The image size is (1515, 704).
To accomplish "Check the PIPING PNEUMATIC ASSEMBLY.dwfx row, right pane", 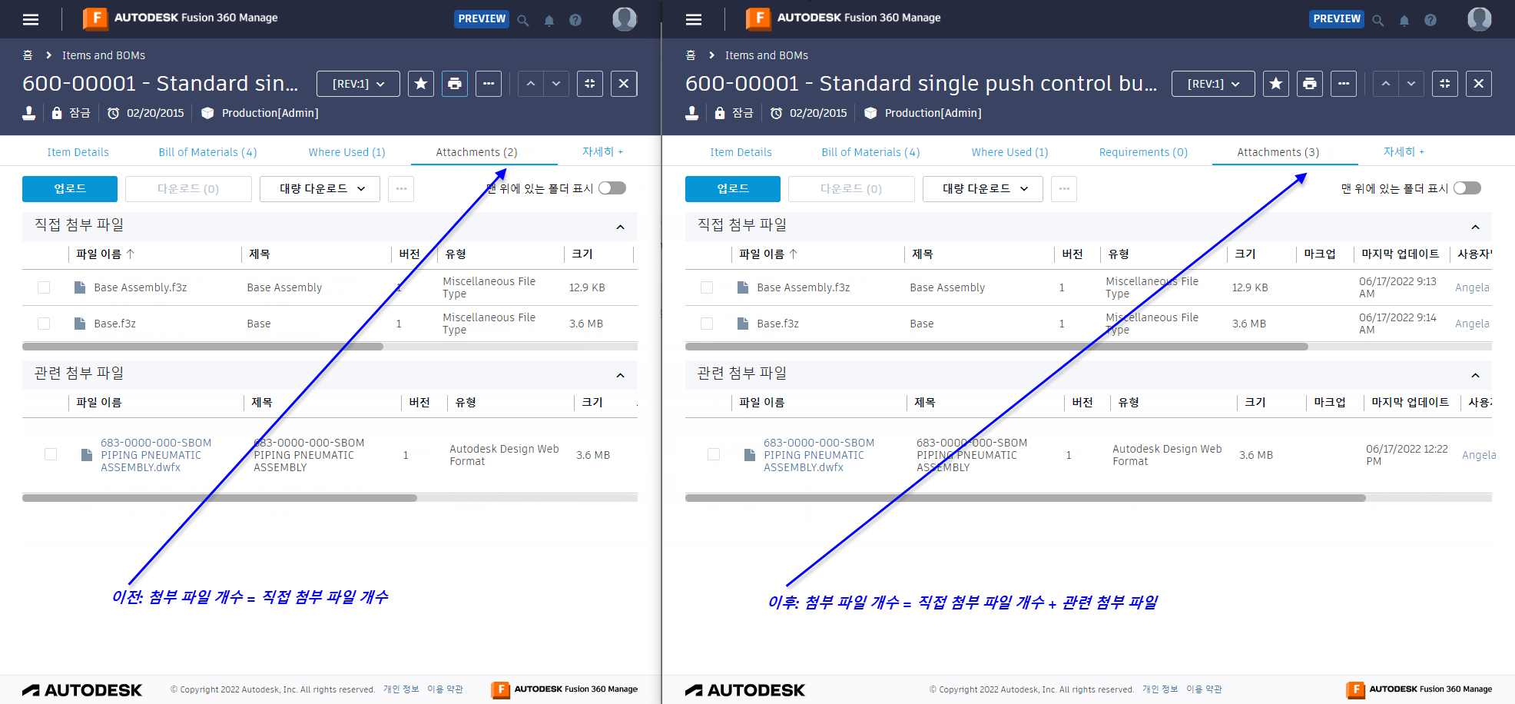I will click(x=714, y=454).
